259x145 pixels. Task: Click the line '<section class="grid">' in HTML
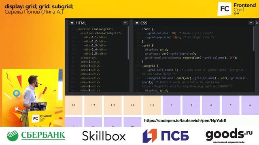(95, 29)
